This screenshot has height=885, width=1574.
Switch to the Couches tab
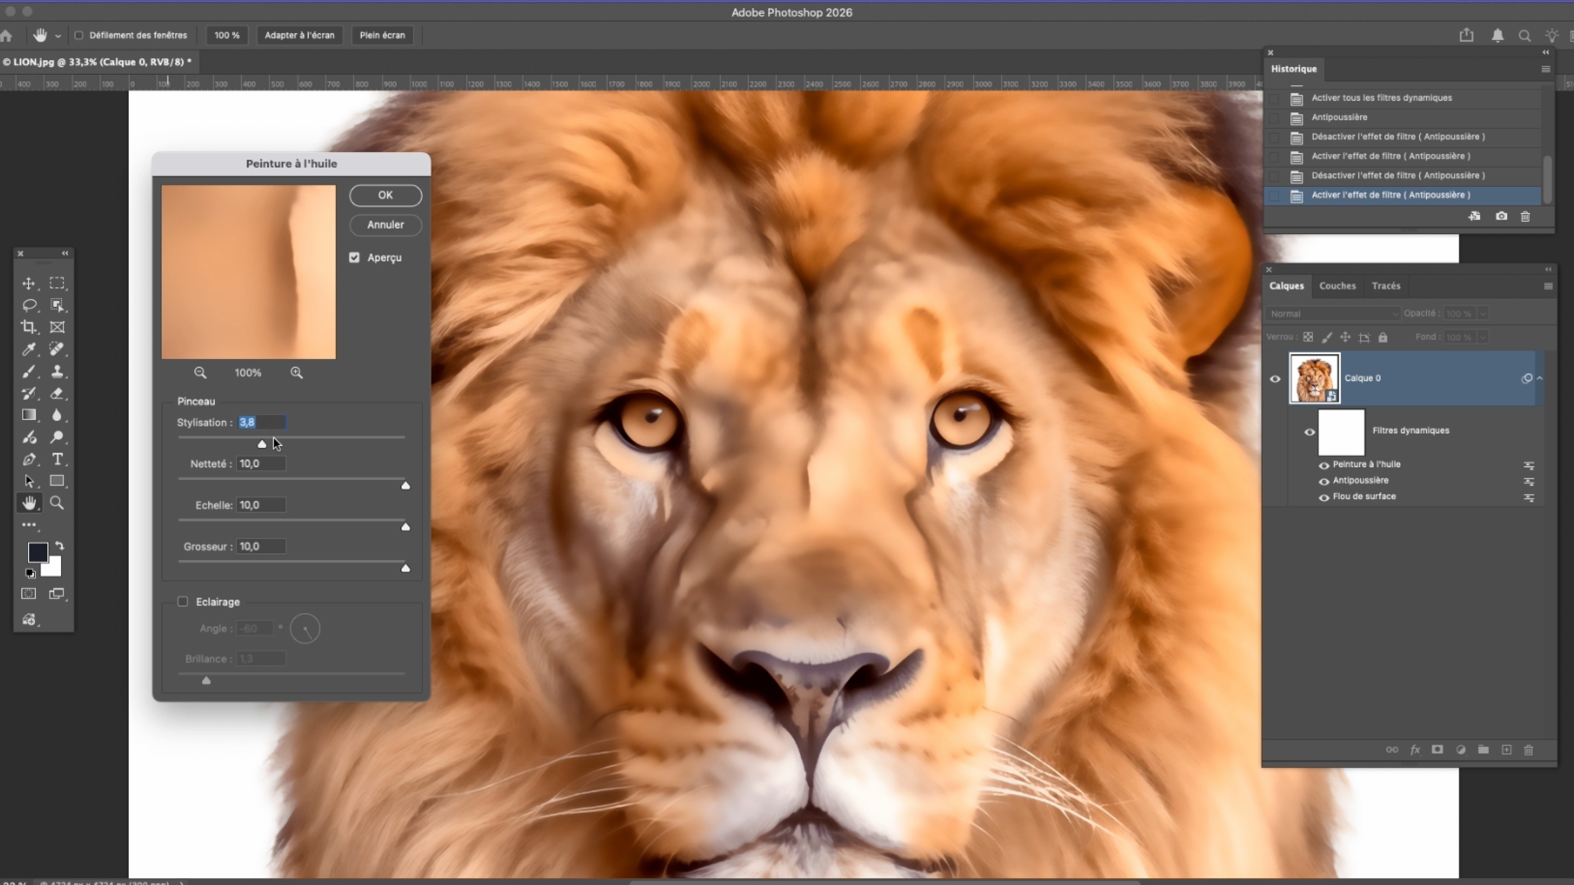point(1337,286)
